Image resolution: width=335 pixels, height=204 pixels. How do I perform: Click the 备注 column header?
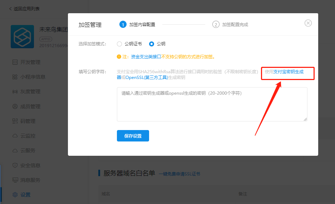tap(243, 194)
